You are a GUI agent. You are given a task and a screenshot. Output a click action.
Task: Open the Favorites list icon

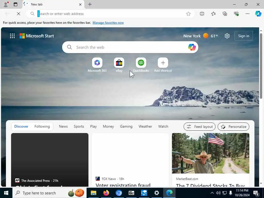213,14
